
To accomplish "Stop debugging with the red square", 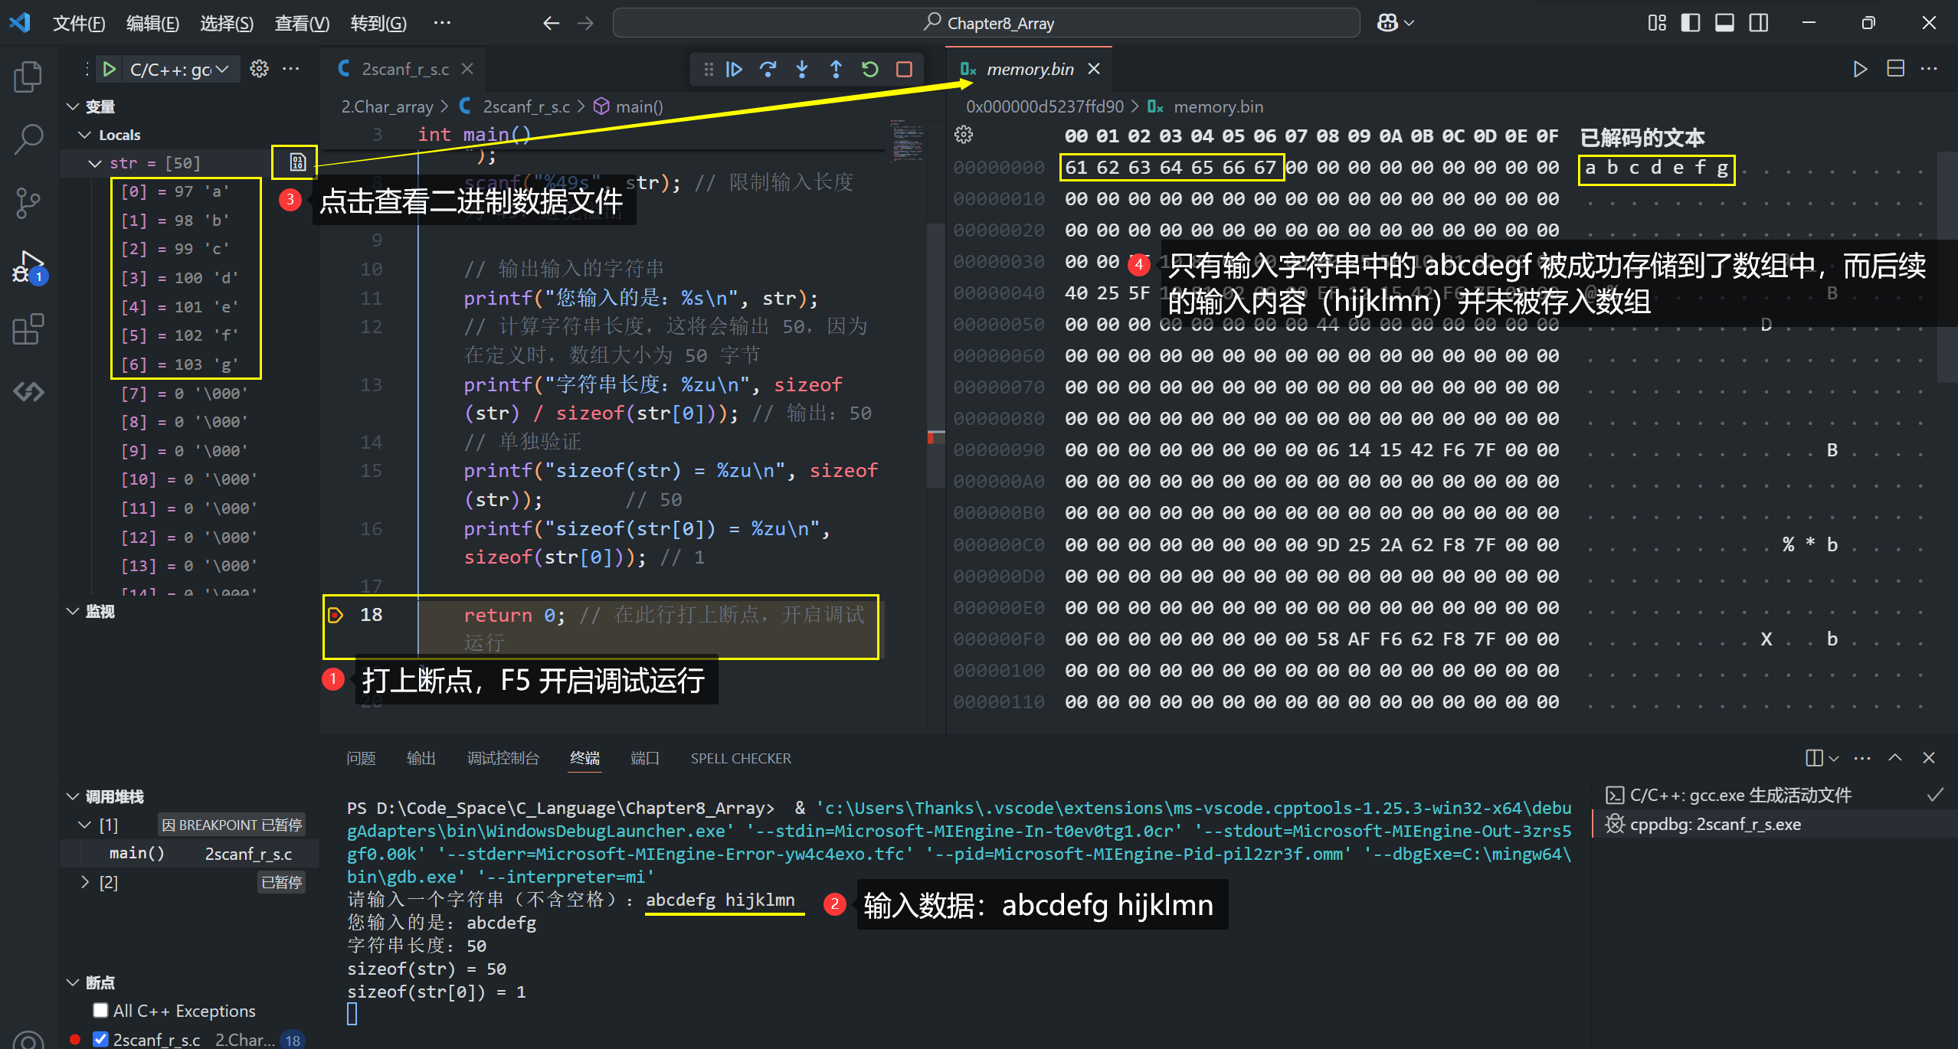I will point(904,70).
